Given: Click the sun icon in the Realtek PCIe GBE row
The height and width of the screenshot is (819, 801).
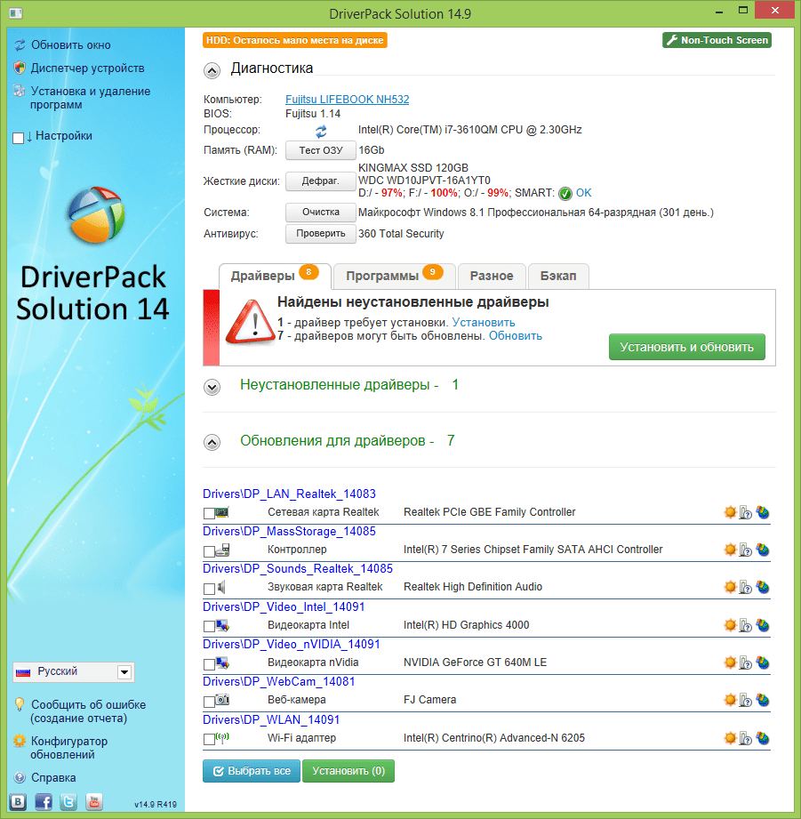Looking at the screenshot, I should [x=730, y=512].
